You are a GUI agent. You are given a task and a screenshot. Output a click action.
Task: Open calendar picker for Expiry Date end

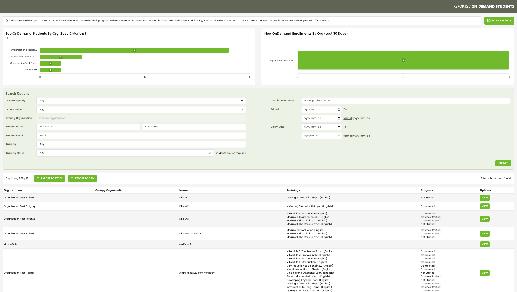(339, 136)
